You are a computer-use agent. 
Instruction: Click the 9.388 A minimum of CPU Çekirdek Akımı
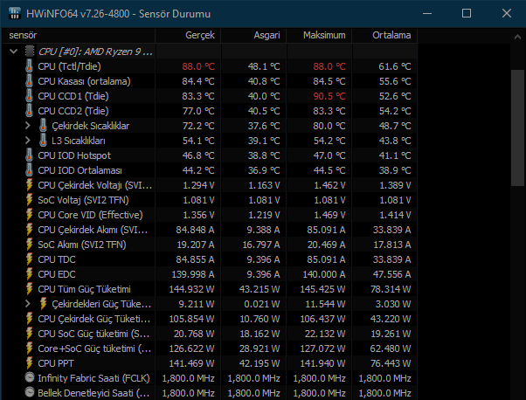click(263, 230)
